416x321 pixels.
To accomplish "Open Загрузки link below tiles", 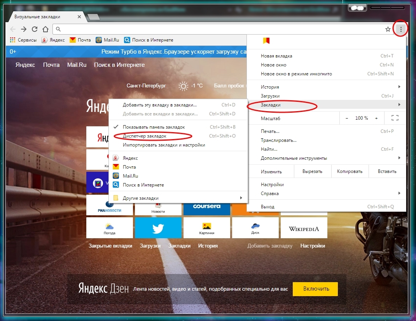I will 150,246.
